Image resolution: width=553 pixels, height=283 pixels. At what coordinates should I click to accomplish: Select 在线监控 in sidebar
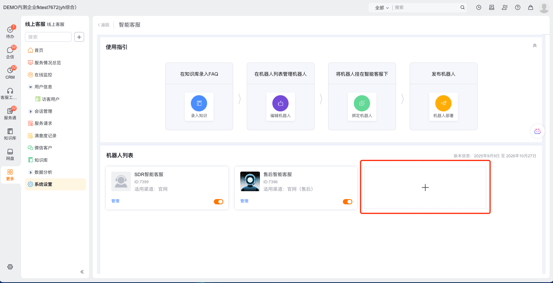point(55,75)
